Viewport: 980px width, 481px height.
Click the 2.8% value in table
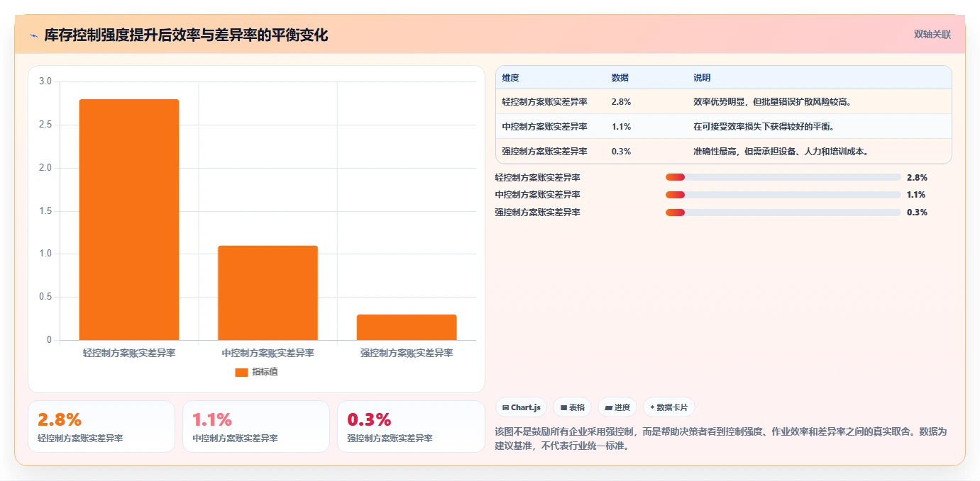coord(621,102)
